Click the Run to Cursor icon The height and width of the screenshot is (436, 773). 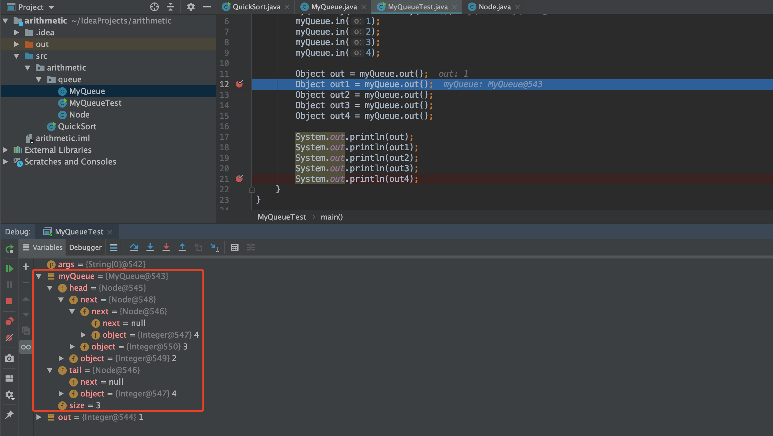(x=214, y=247)
